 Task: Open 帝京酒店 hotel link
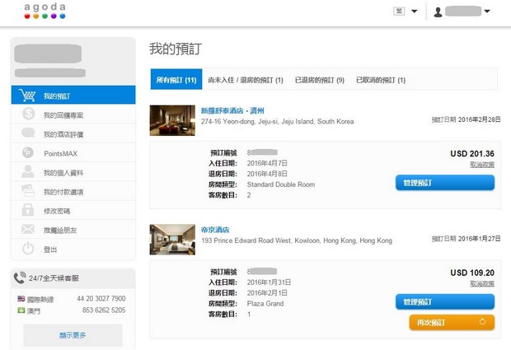tap(215, 230)
